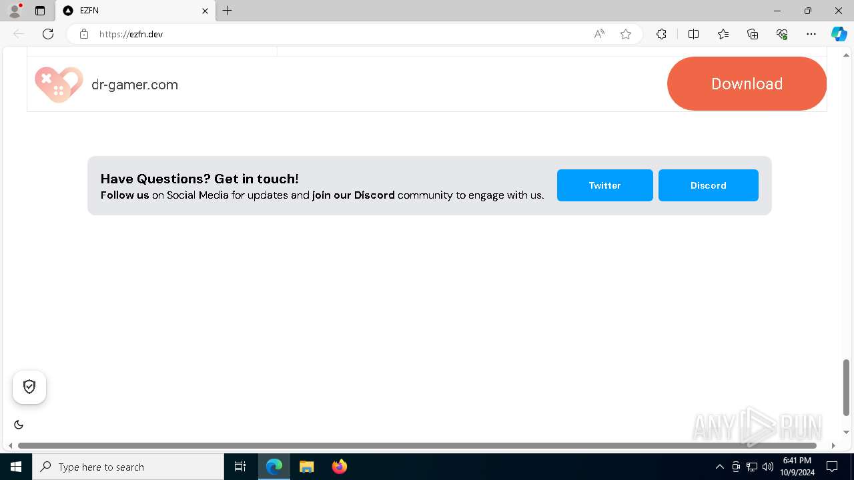Open network status tray icon
The width and height of the screenshot is (854, 480).
coord(752,467)
